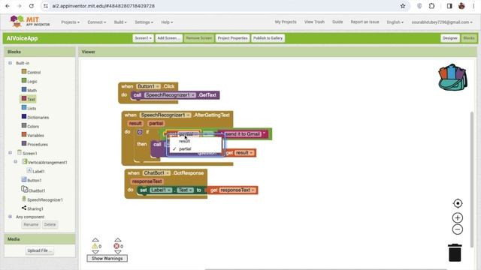Open the backpack icon in the viewer
This screenshot has height=270, width=481.
click(452, 77)
